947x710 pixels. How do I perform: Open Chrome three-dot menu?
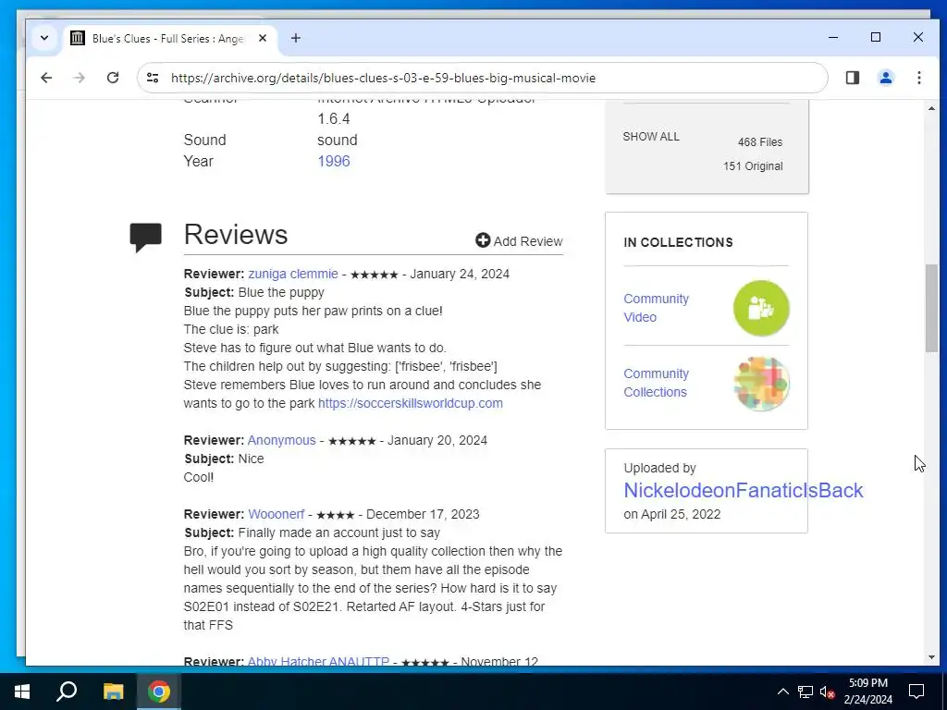coord(918,78)
